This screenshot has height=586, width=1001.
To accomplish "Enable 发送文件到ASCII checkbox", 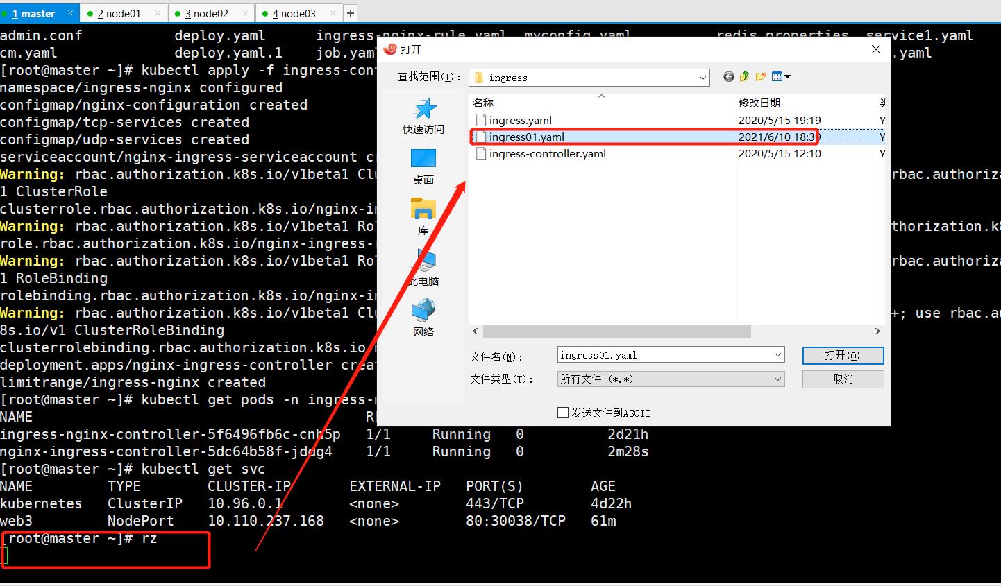I will pyautogui.click(x=563, y=413).
